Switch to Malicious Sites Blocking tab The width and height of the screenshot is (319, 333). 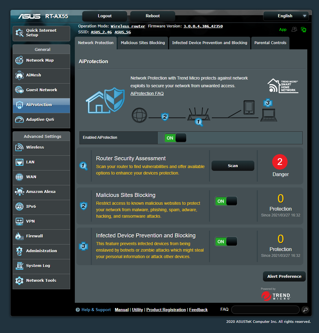[143, 43]
